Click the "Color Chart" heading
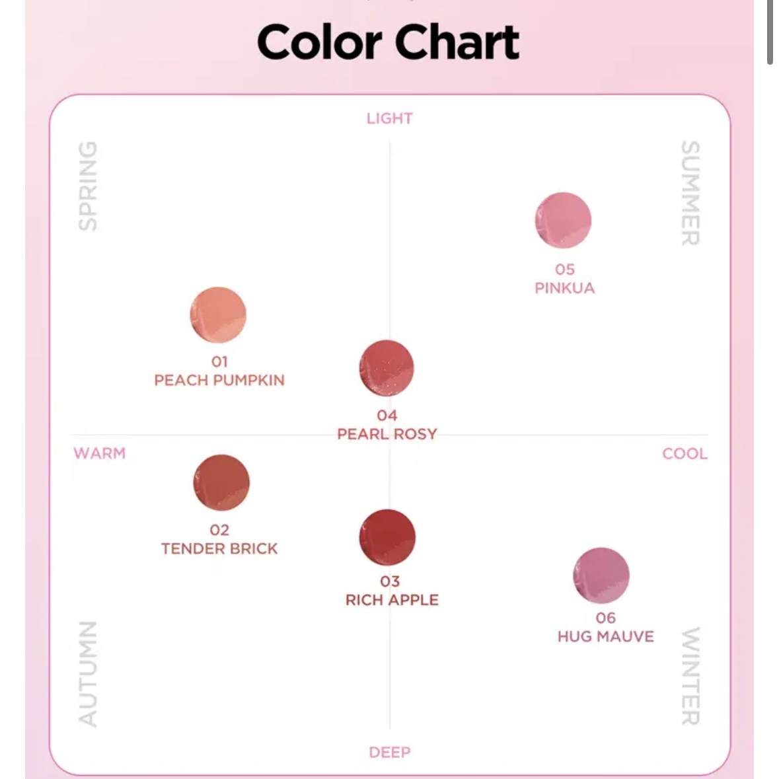The width and height of the screenshot is (779, 779). pos(389,42)
